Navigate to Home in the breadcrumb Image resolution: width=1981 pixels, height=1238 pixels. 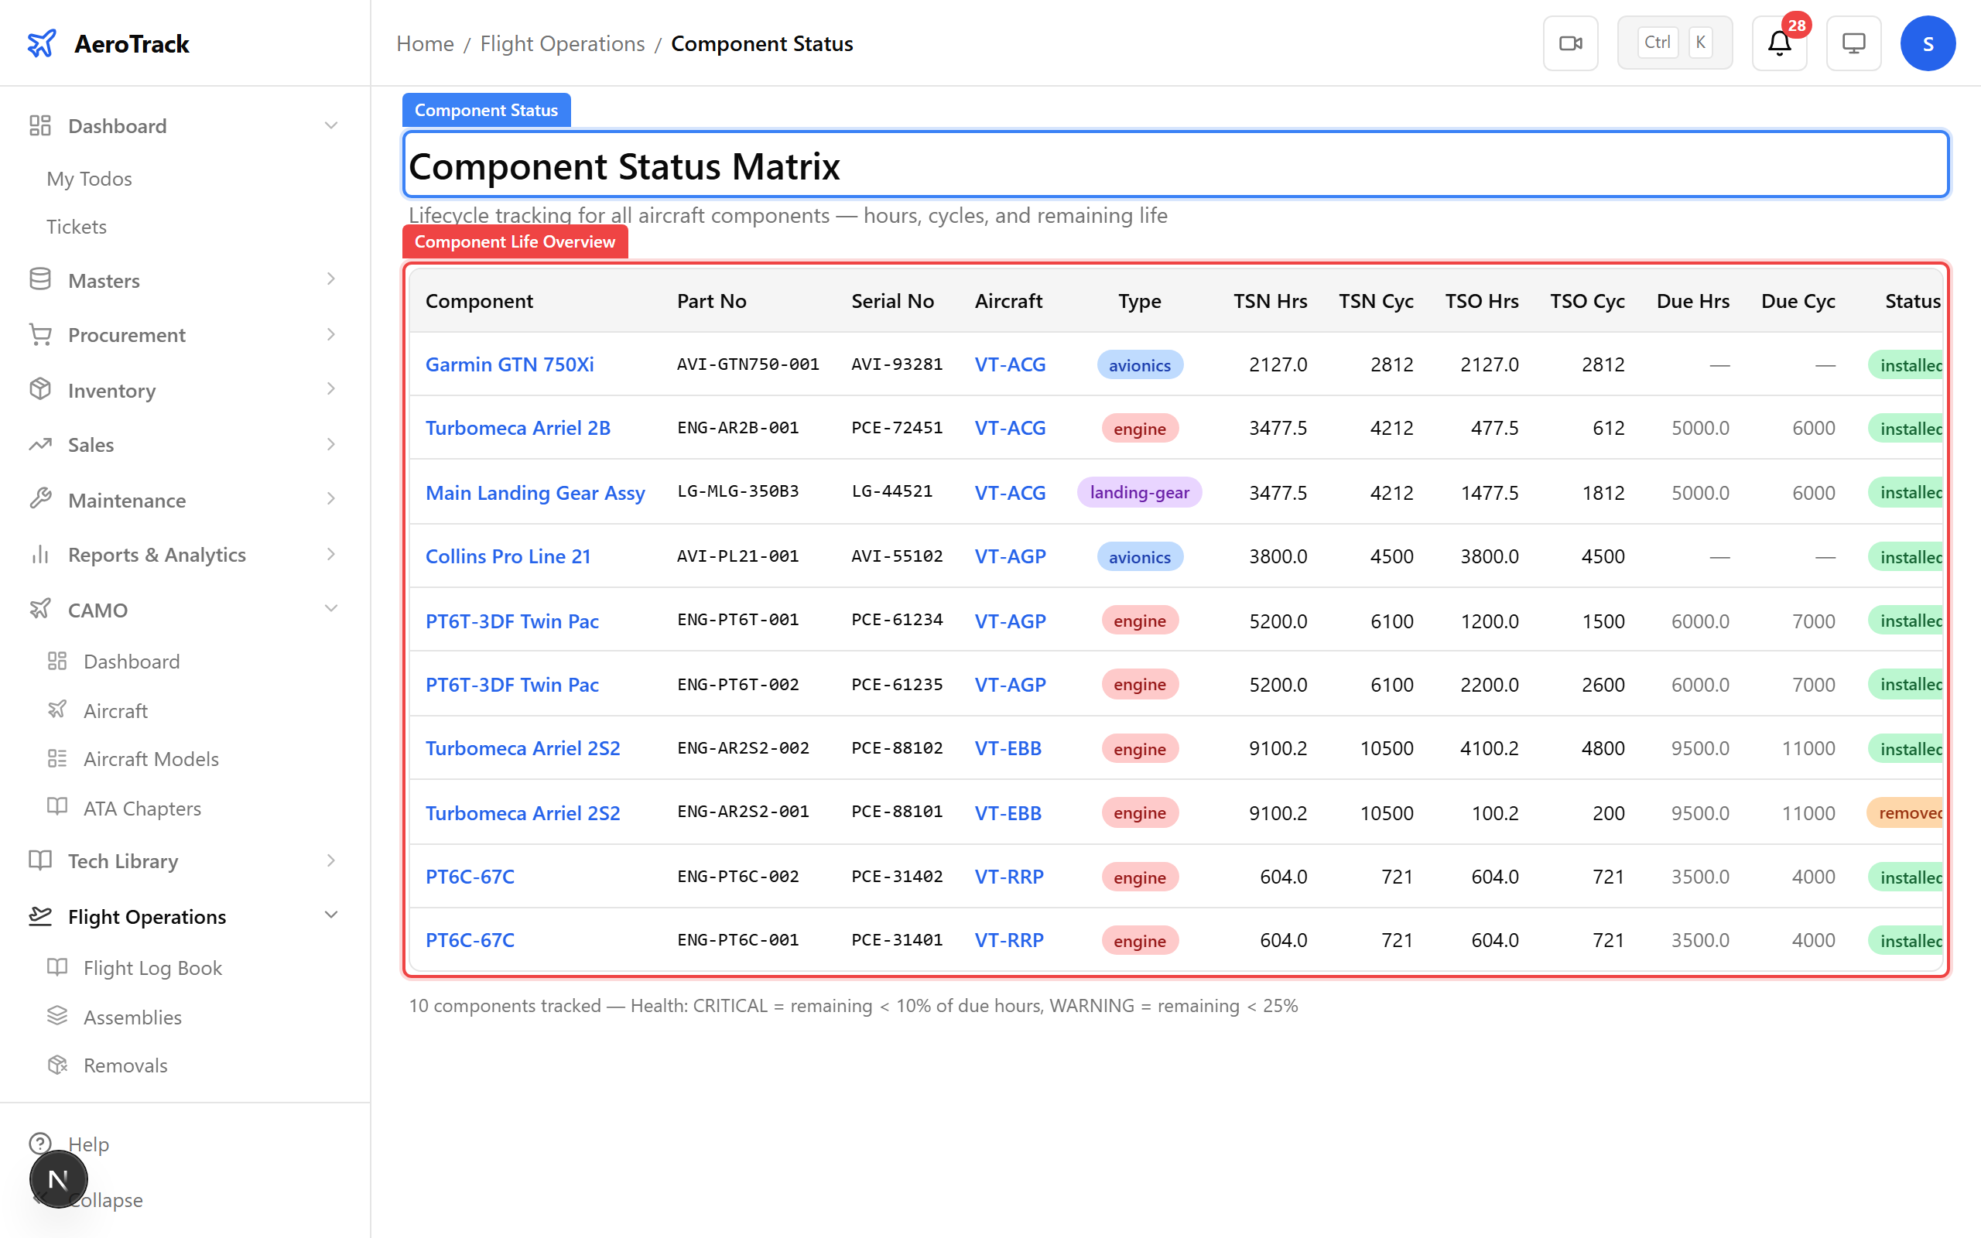pyautogui.click(x=424, y=43)
